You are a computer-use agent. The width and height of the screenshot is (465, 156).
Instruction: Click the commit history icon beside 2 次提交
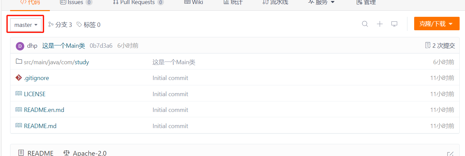428,45
